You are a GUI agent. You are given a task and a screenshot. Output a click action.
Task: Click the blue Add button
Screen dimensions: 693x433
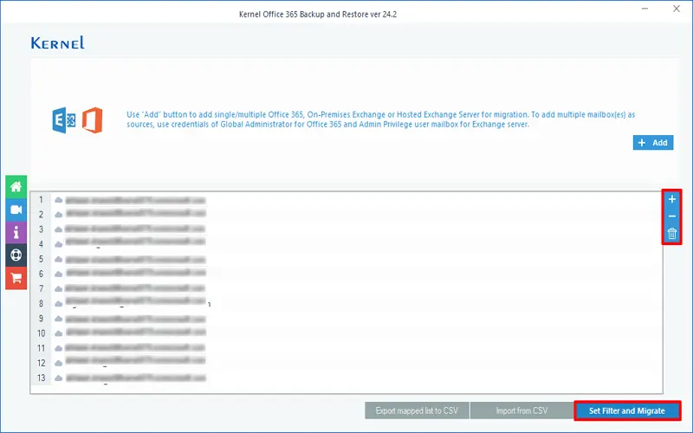tap(653, 143)
